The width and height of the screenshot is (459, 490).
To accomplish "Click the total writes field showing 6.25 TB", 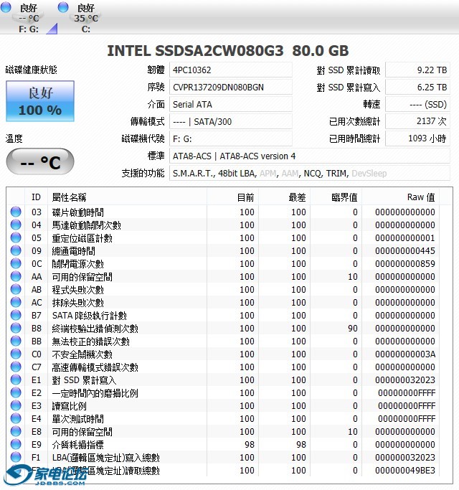I will coord(417,87).
